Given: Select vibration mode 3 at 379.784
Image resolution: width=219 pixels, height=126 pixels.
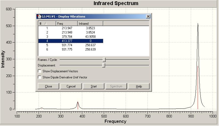Looking at the screenshot, I should point(71,37).
